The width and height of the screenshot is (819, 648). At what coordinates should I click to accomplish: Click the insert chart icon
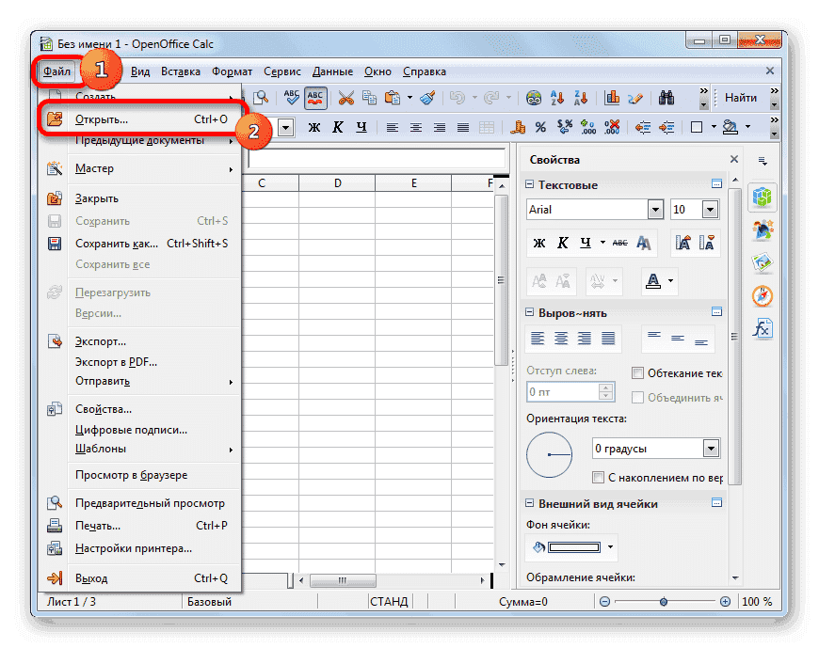tap(613, 97)
